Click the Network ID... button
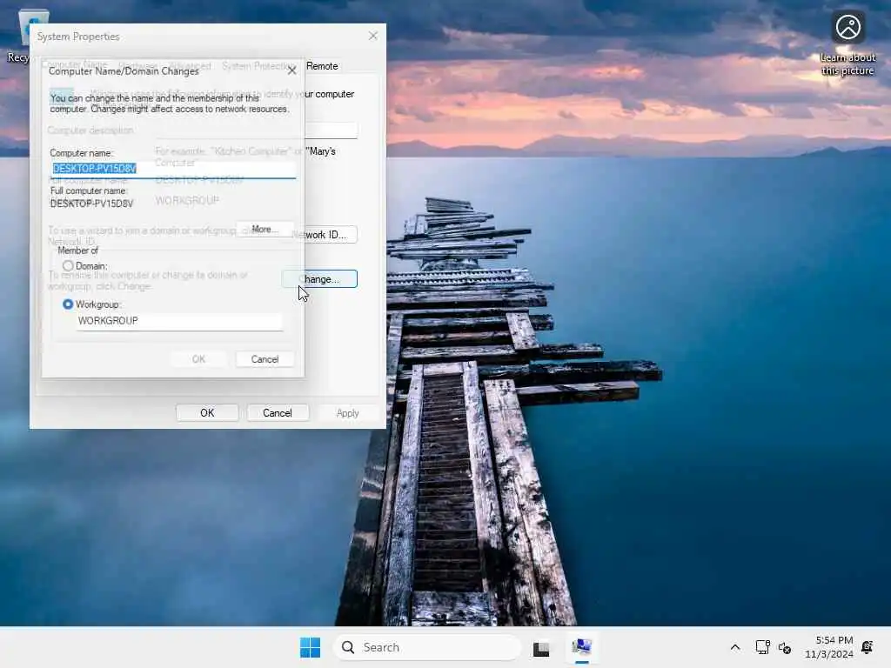The image size is (891, 668). click(x=325, y=235)
